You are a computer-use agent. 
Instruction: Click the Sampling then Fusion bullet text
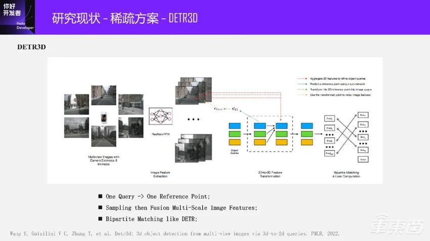tap(181, 207)
